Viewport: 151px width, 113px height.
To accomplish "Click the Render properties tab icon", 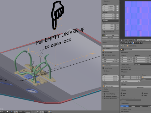I will pyautogui.click(x=125, y=43).
